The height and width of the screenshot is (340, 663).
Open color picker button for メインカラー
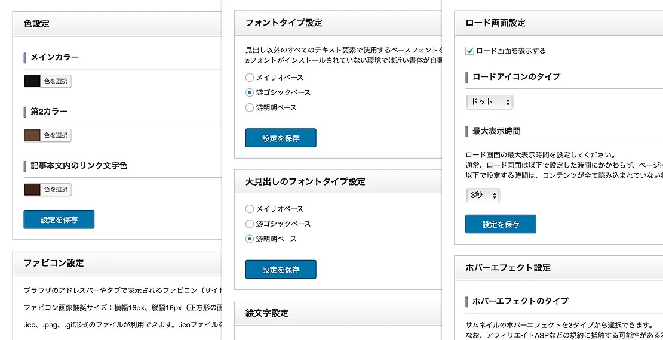[x=56, y=81]
